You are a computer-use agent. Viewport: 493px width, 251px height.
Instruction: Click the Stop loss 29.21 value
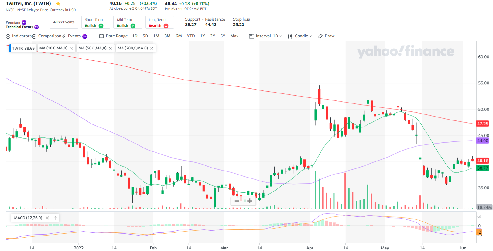pyautogui.click(x=238, y=25)
